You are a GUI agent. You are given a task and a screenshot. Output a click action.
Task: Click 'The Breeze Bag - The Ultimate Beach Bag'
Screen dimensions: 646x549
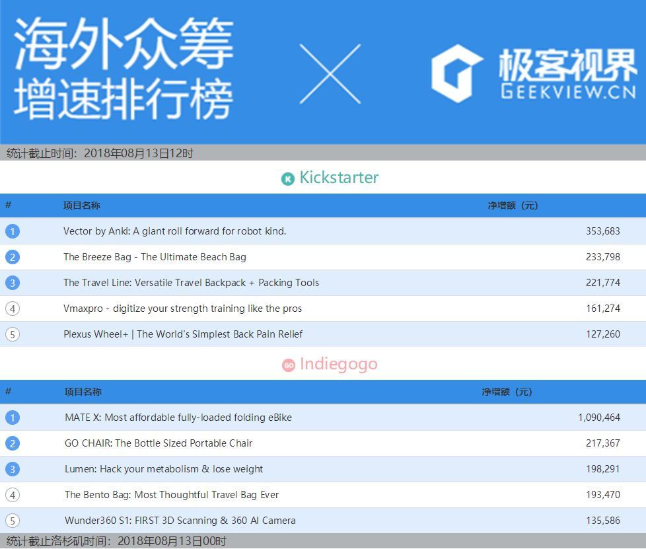(155, 257)
